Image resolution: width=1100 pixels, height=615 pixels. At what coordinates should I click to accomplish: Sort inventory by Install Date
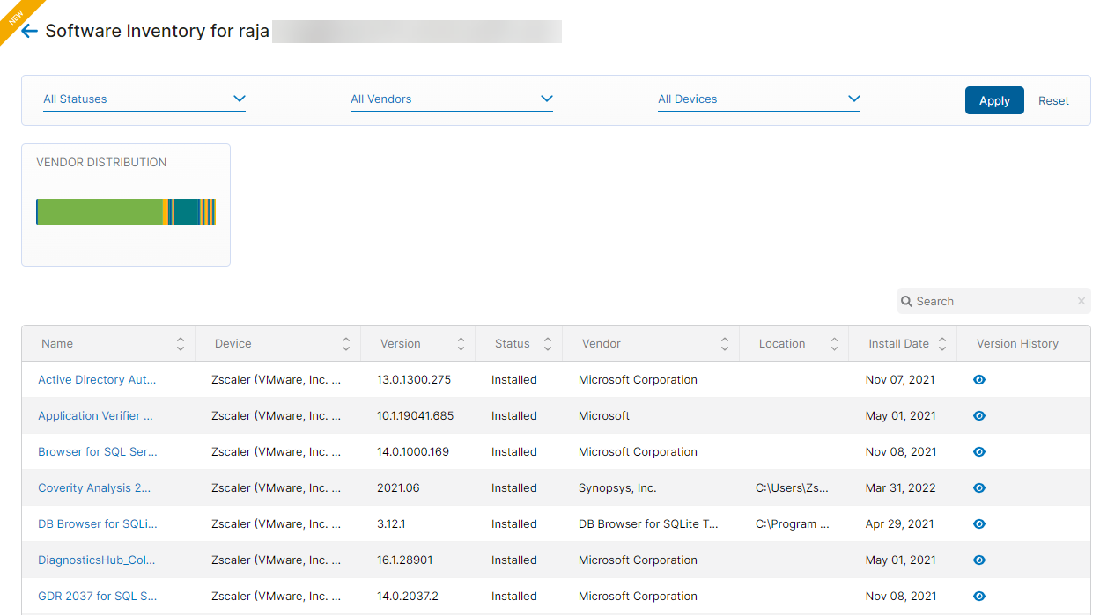pyautogui.click(x=941, y=343)
